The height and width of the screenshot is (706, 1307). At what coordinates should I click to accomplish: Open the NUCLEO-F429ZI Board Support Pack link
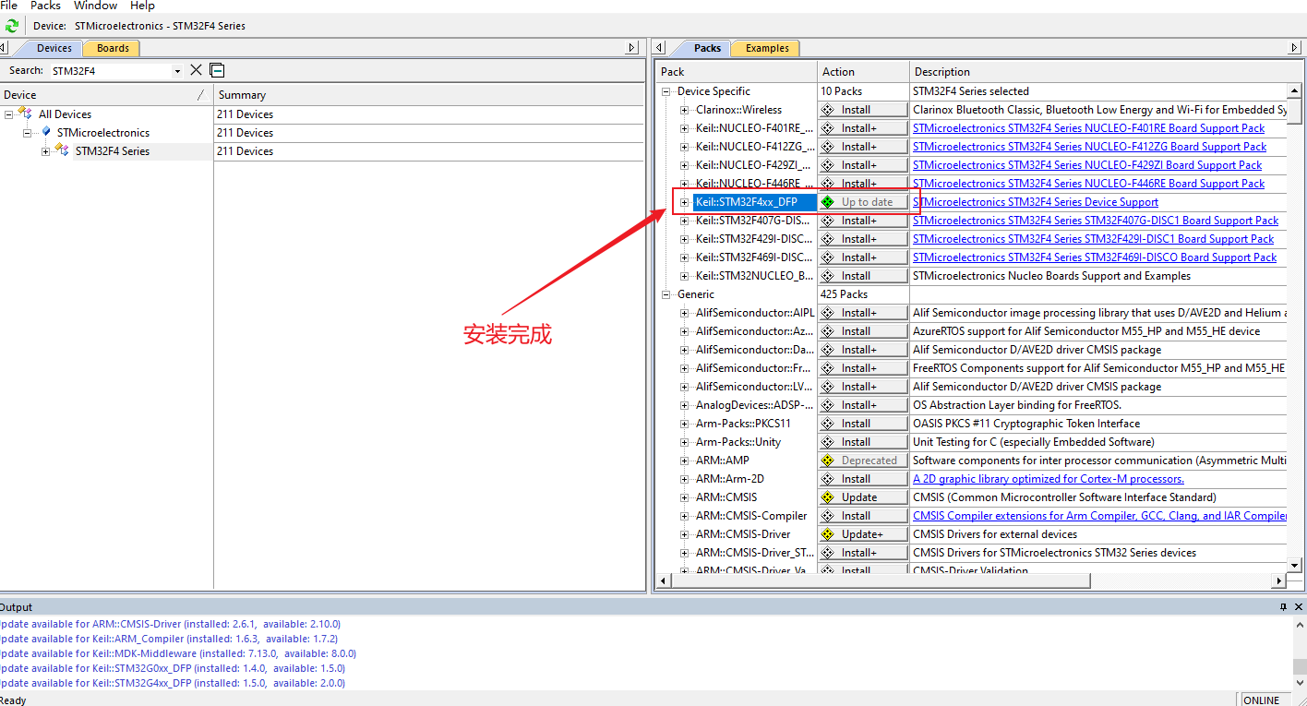pyautogui.click(x=1087, y=165)
